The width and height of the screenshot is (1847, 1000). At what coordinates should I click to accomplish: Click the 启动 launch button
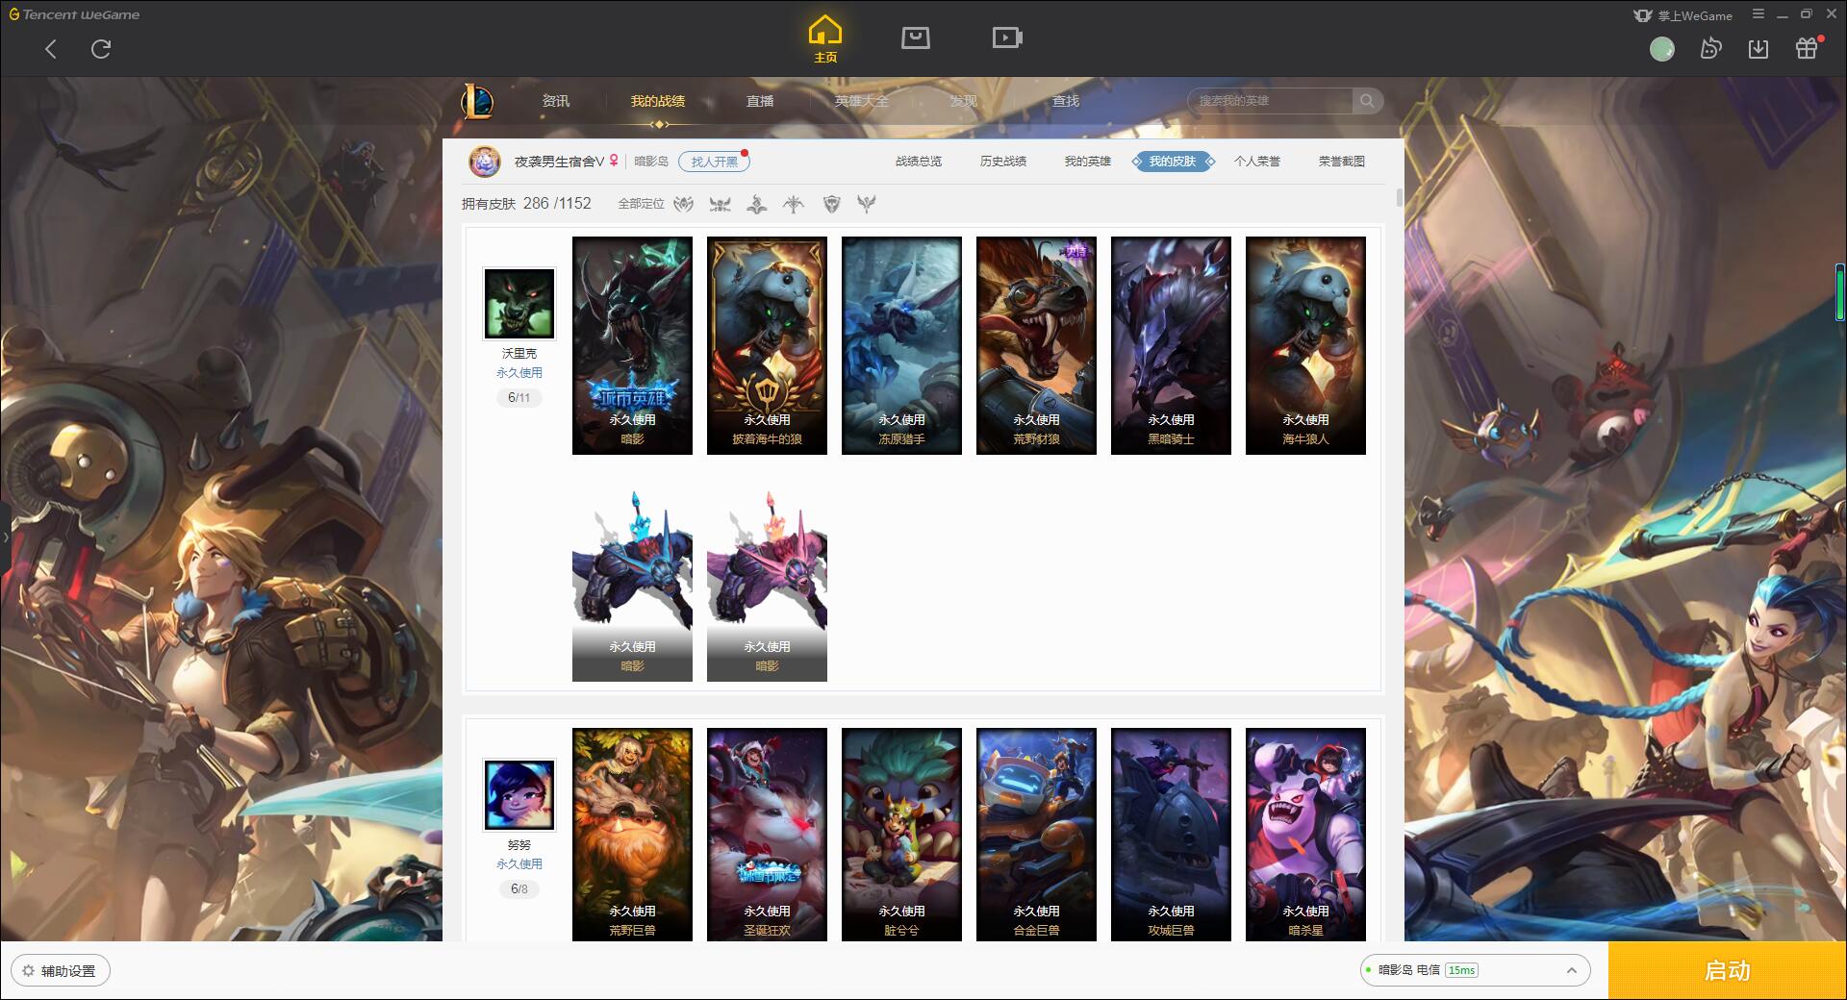tap(1728, 970)
